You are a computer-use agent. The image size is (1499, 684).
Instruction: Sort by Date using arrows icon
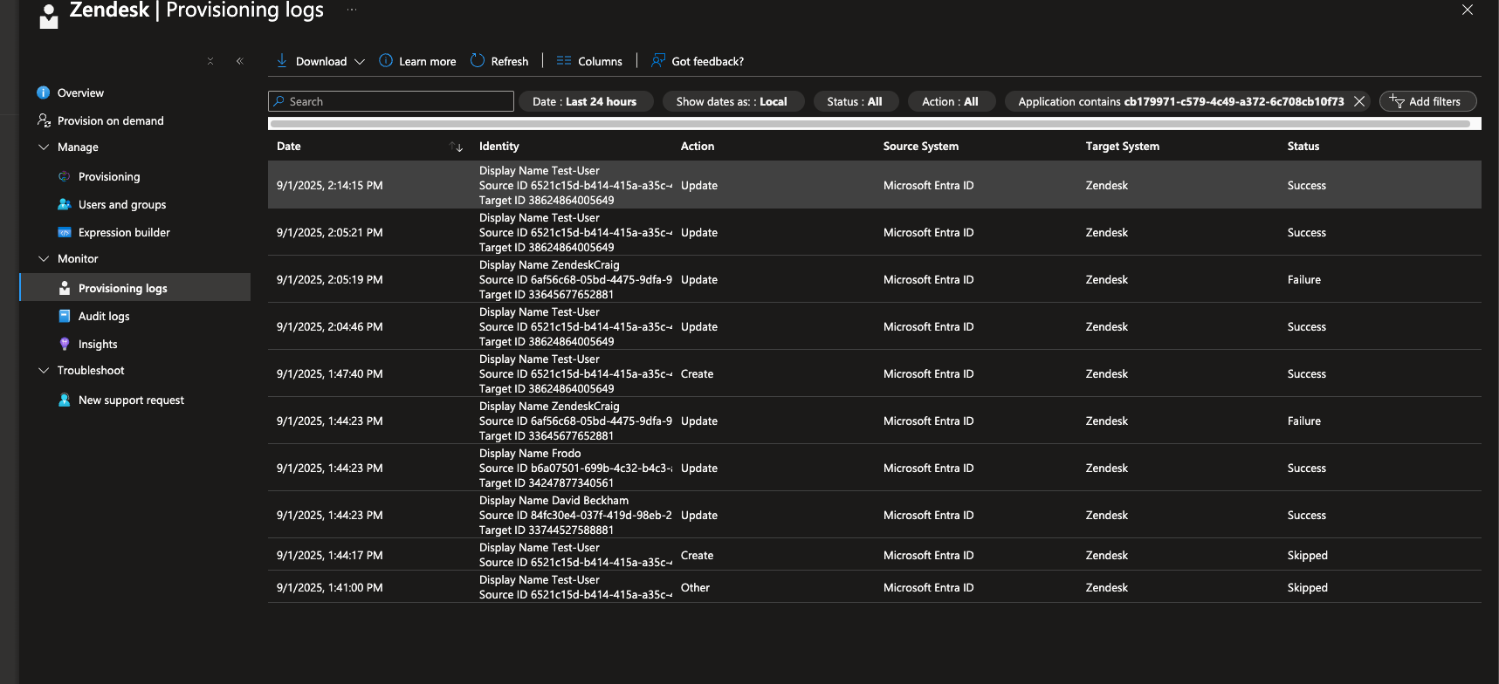[x=456, y=147]
